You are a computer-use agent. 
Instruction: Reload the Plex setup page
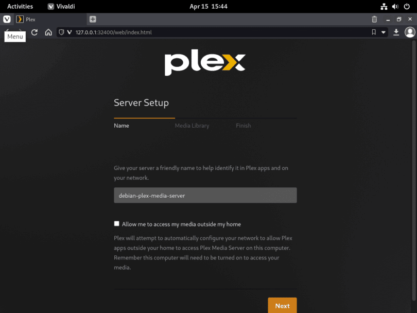(x=34, y=31)
